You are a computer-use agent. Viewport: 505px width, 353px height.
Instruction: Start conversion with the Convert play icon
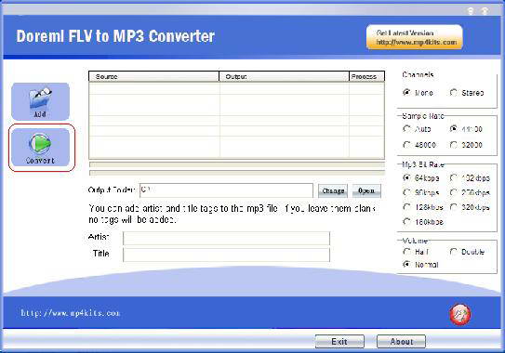tap(40, 148)
